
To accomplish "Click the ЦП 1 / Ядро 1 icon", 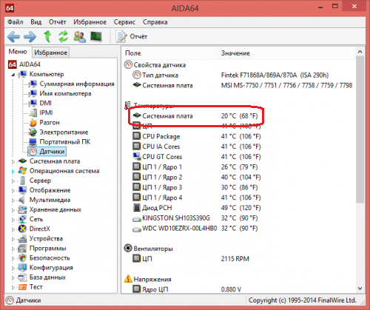I will [136, 166].
